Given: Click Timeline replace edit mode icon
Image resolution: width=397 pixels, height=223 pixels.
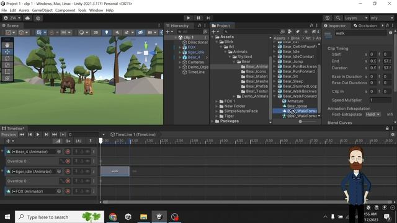Looking at the screenshot, I should 79,141.
